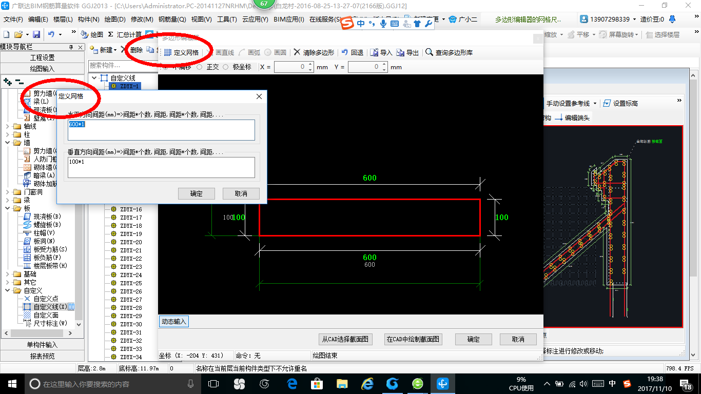701x394 pixels.
Task: Click the 设置标高 elevation setting tool
Action: 620,103
